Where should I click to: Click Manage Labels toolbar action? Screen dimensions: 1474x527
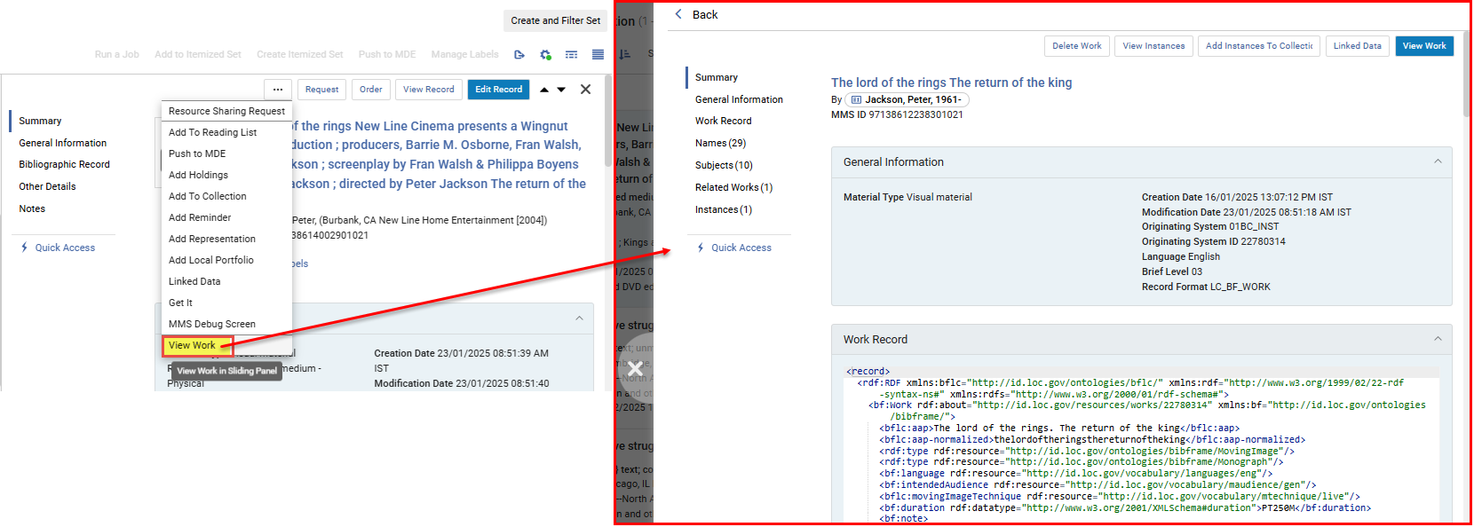point(465,55)
